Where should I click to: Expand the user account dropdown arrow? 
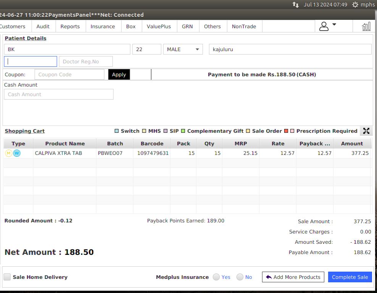click(334, 25)
